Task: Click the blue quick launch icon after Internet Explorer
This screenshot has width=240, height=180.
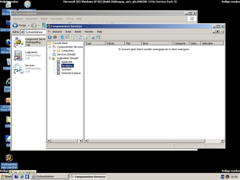Action: [27, 177]
